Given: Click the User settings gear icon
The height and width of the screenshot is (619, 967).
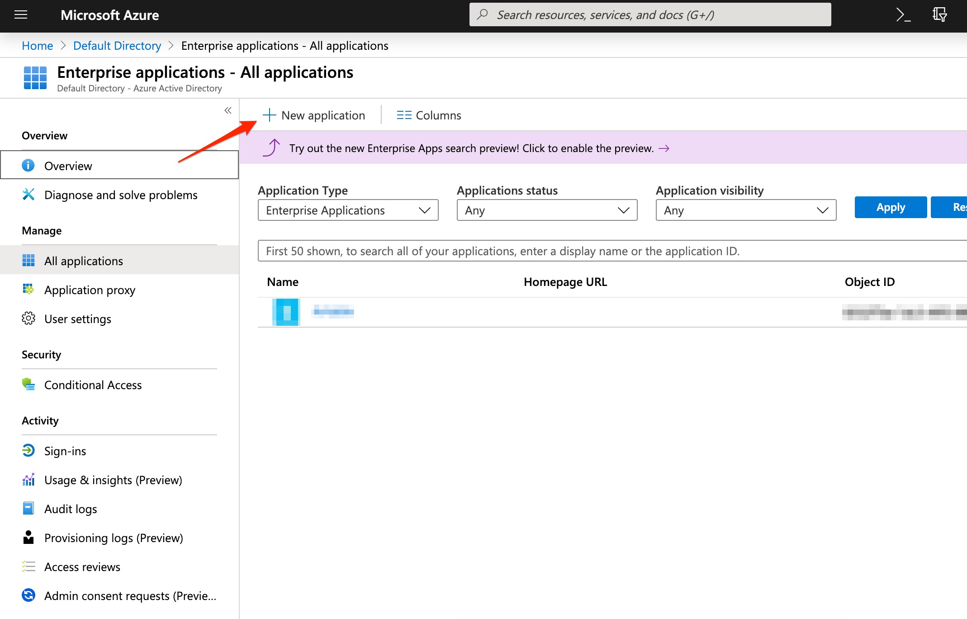Looking at the screenshot, I should point(28,319).
